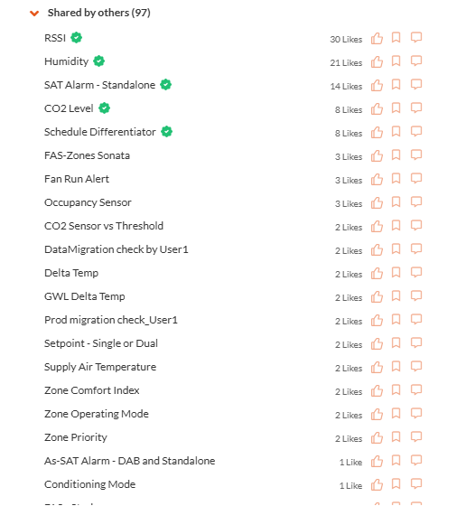Image resolution: width=476 pixels, height=506 pixels.
Task: Bookmark the Schedule Differentiator entry
Action: coord(396,132)
